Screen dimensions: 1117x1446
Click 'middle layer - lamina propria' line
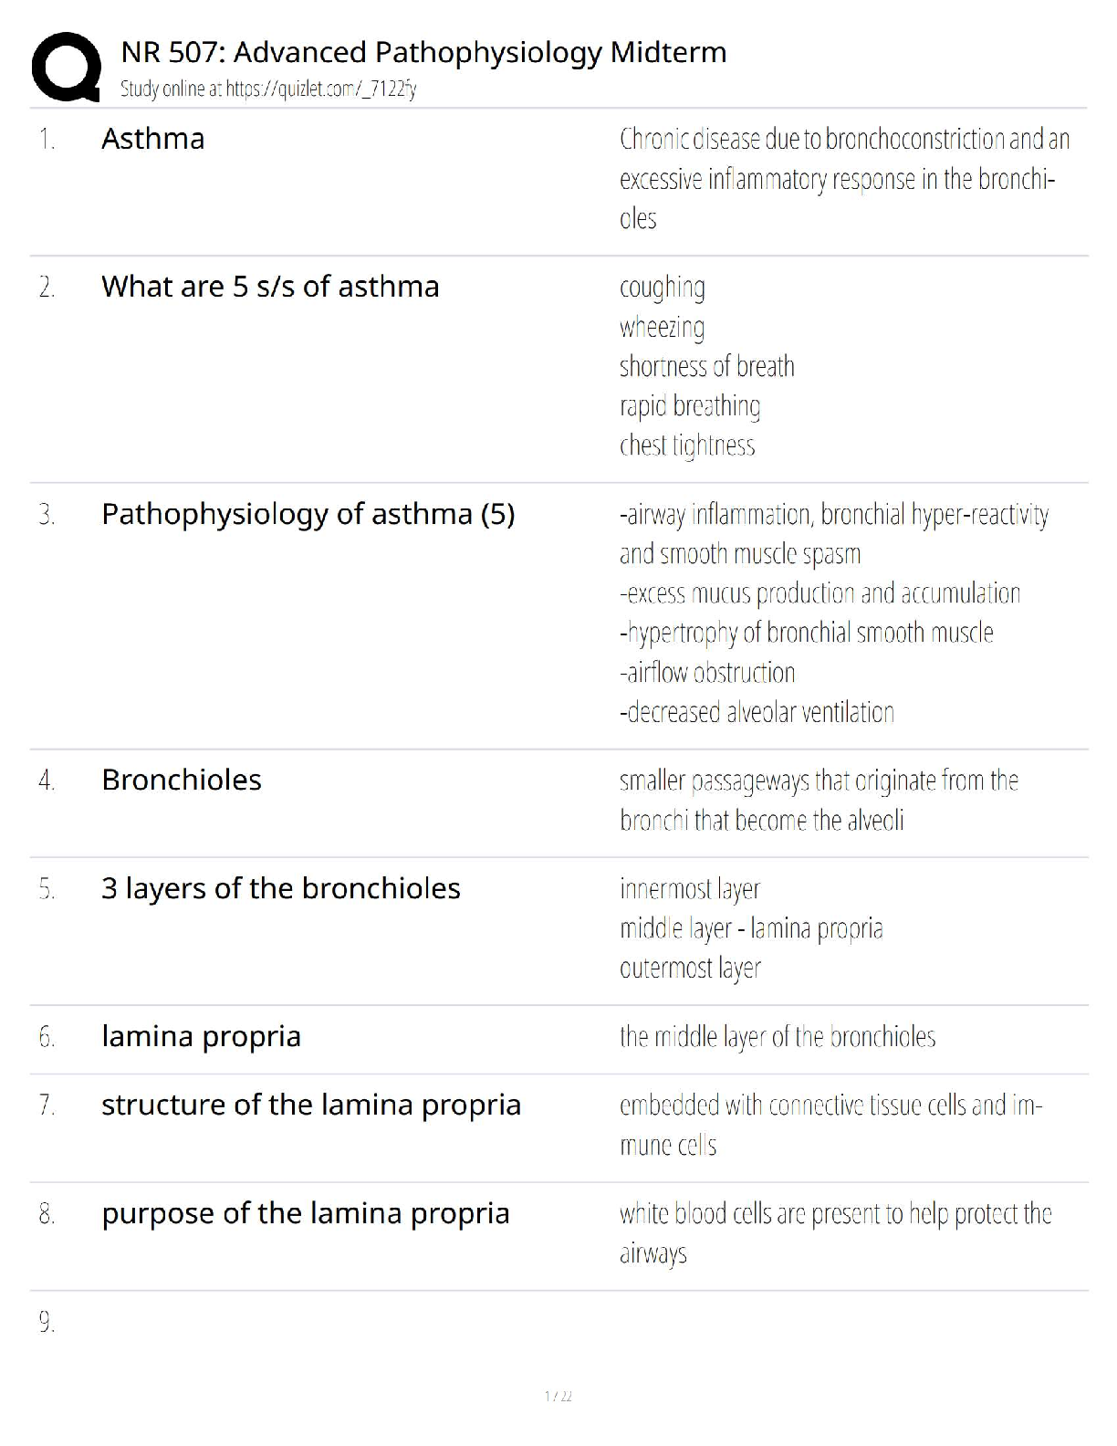click(751, 928)
